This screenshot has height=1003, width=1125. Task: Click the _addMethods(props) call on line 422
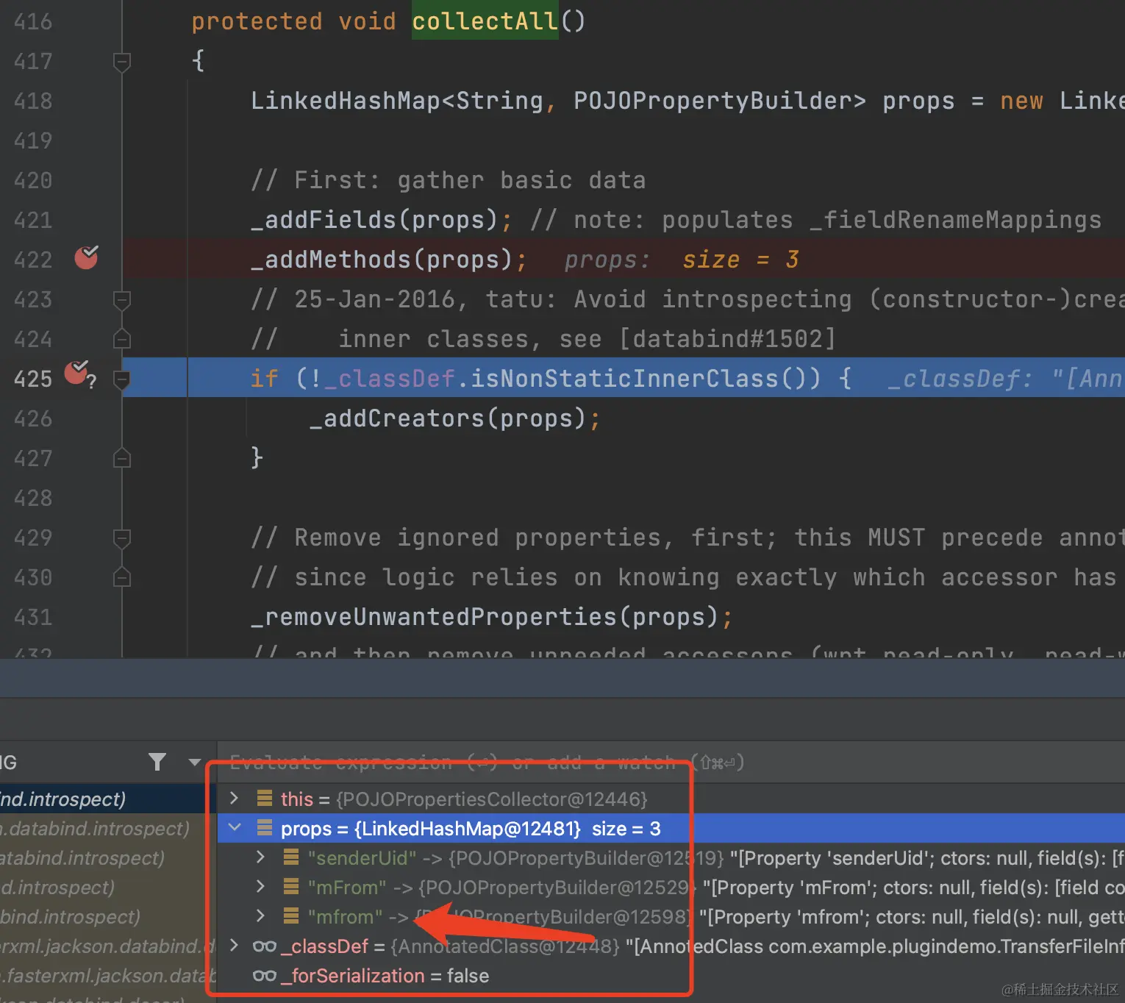(x=382, y=260)
